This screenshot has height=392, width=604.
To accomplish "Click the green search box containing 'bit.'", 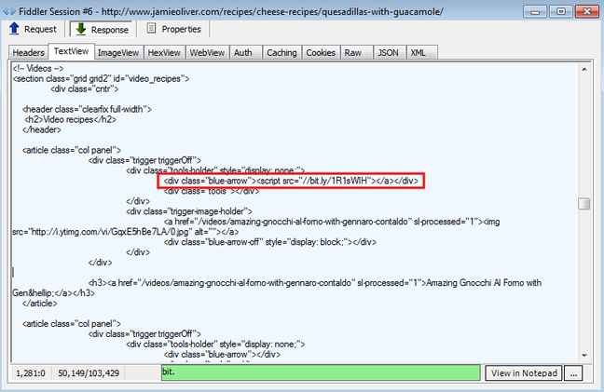I will pos(321,372).
